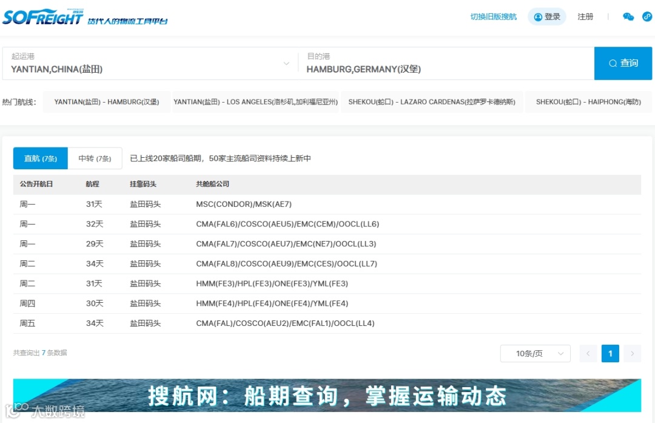This screenshot has height=423, width=655.
Task: Select hot route SHEKOU(蛇口) - HAIPHONG(海防)
Action: pyautogui.click(x=588, y=102)
